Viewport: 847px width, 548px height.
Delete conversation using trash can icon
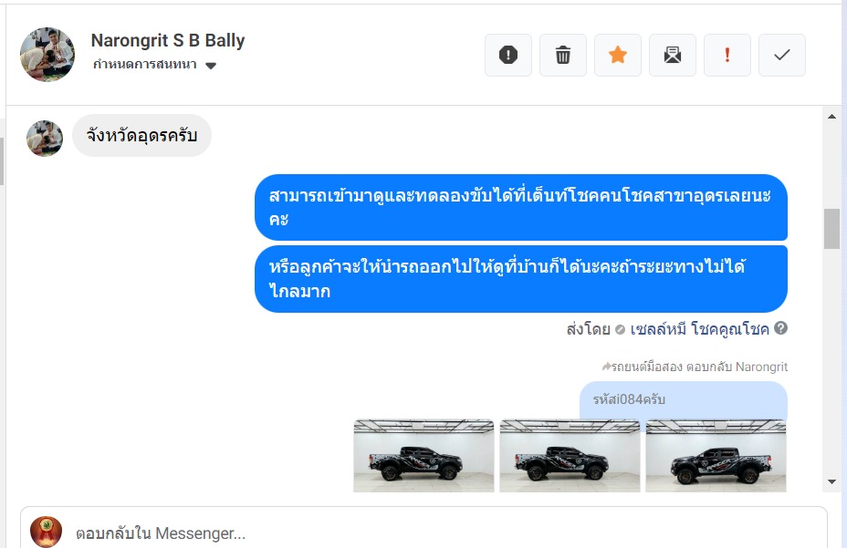tap(563, 55)
